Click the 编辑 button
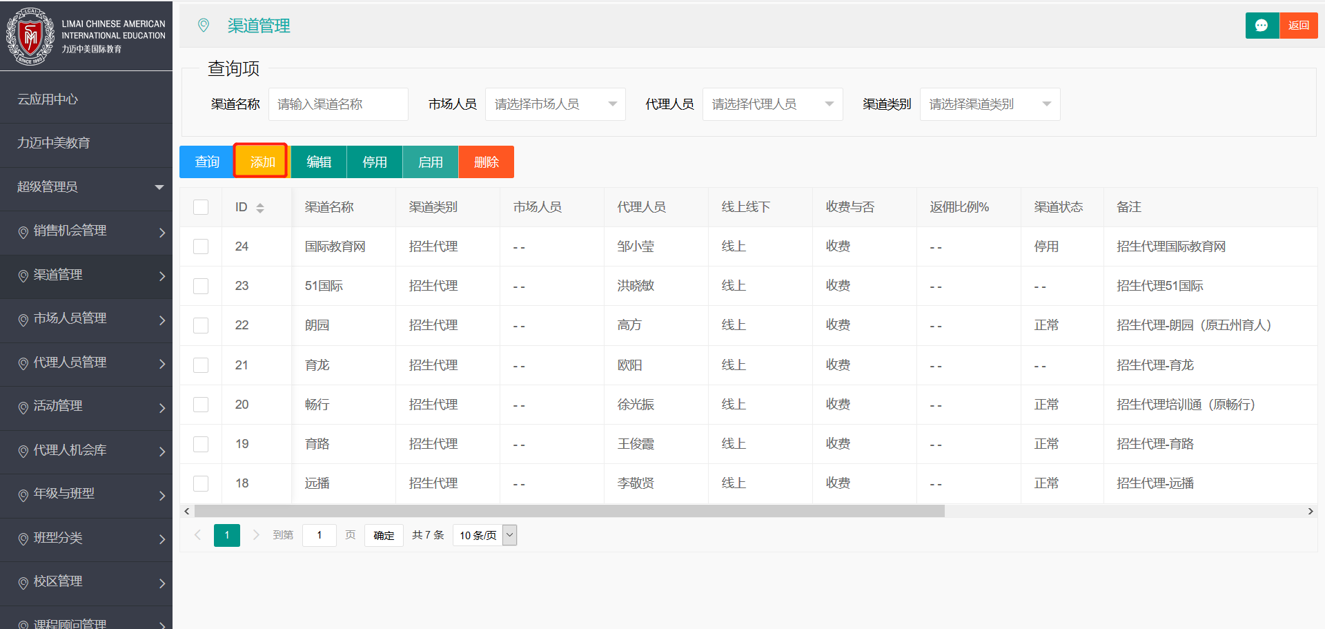1325x629 pixels. [x=319, y=162]
